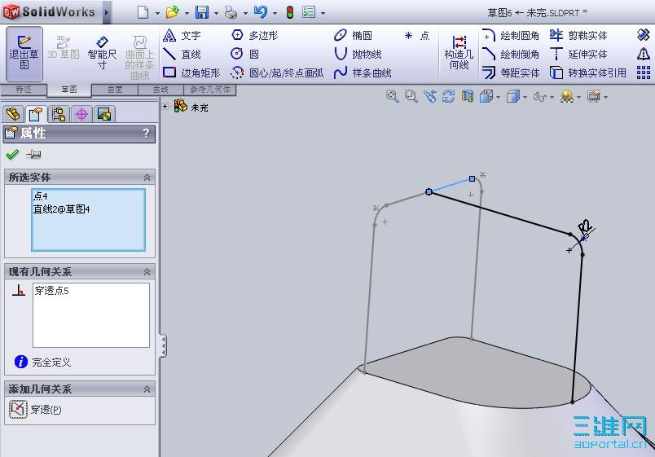Click the Zoom to Area icon
The image size is (655, 457).
tap(411, 96)
